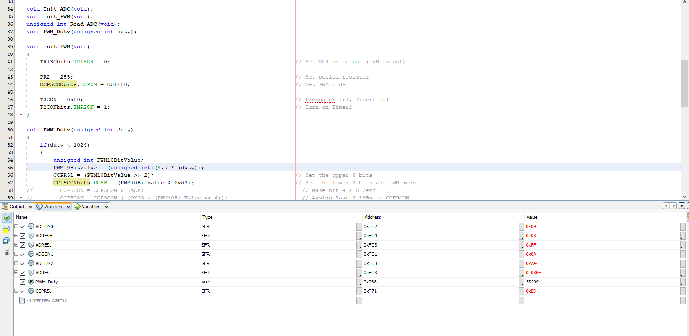Switch to the Variables tab
689x336 pixels.
(x=91, y=207)
